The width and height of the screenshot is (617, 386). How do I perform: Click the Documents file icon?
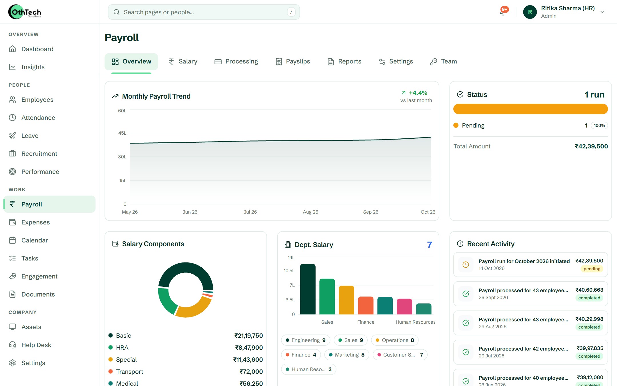tap(12, 294)
